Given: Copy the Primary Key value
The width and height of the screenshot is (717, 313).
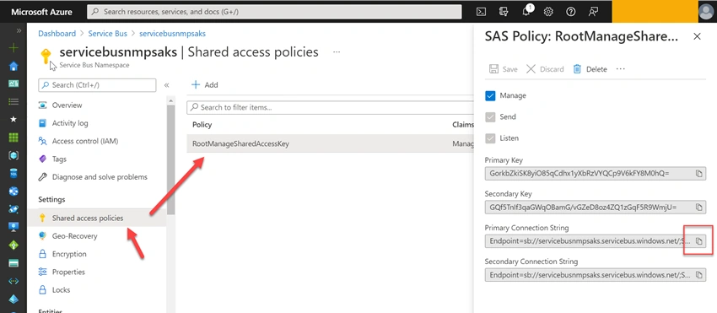Looking at the screenshot, I should (x=698, y=174).
